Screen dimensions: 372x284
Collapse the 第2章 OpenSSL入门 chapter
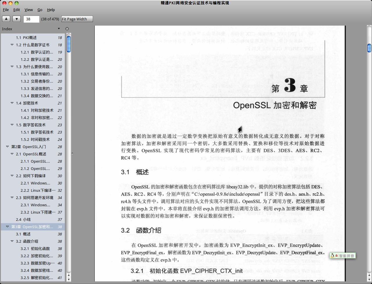pyautogui.click(x=7, y=147)
